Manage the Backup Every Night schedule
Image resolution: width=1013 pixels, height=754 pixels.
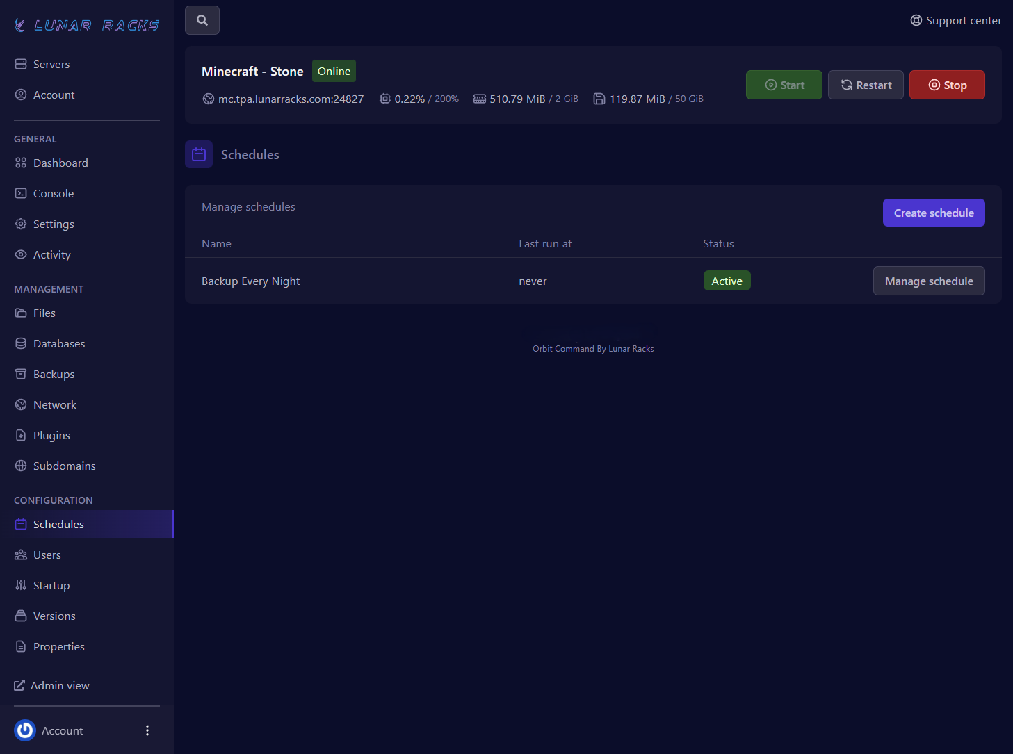click(928, 281)
